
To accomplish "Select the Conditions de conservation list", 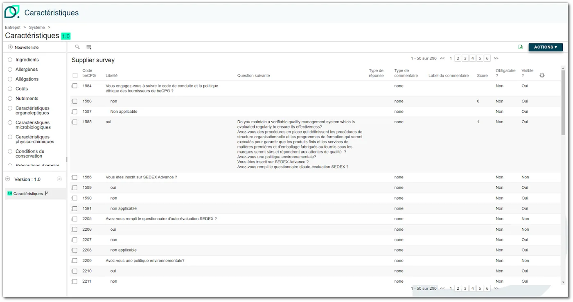I will click(30, 153).
